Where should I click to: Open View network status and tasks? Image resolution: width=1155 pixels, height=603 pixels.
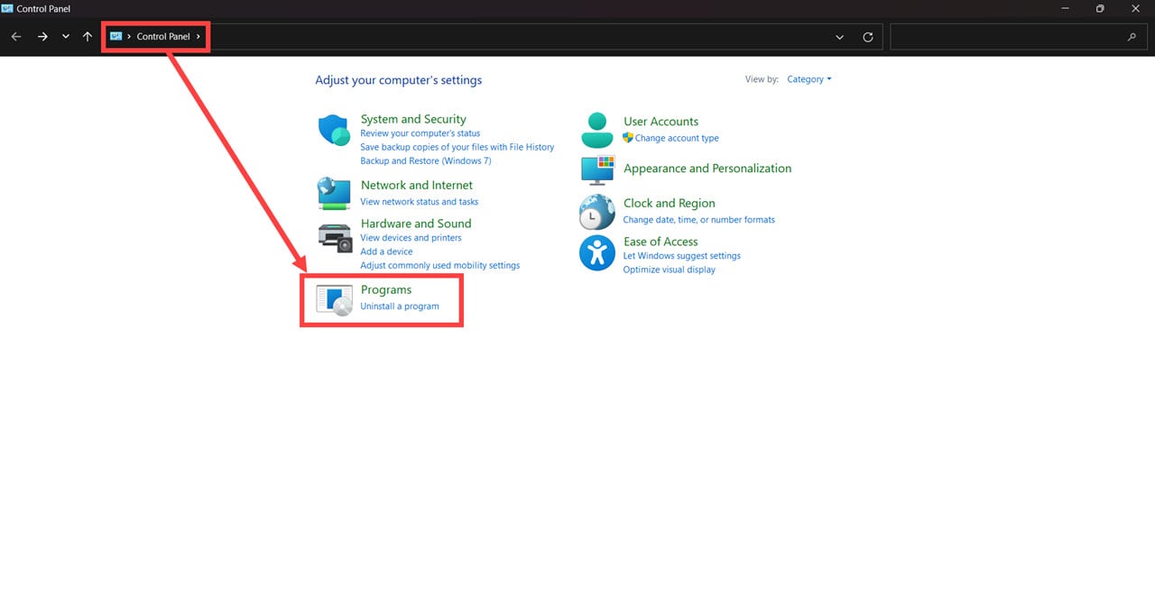(420, 202)
